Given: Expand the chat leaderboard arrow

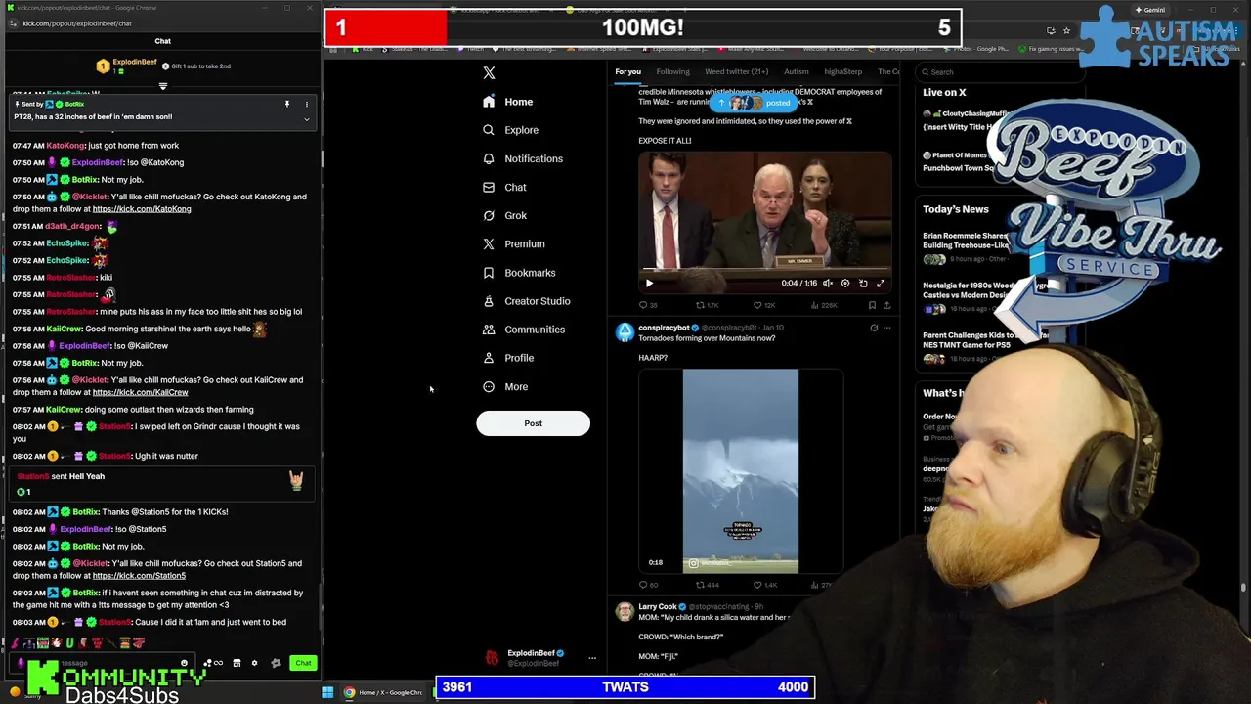Looking at the screenshot, I should pyautogui.click(x=163, y=86).
